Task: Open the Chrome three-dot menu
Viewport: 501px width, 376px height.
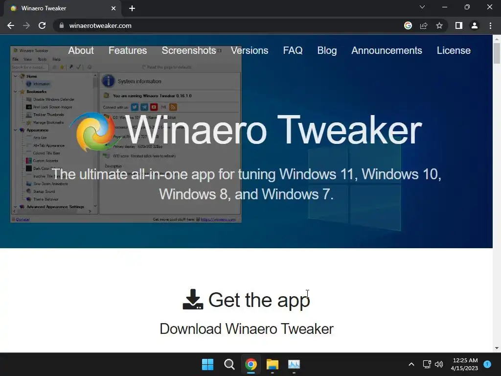Action: [x=490, y=25]
